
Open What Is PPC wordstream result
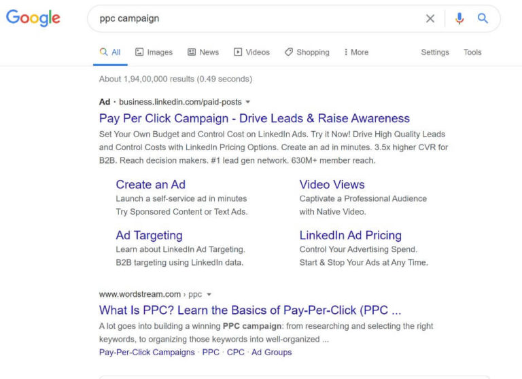point(250,310)
